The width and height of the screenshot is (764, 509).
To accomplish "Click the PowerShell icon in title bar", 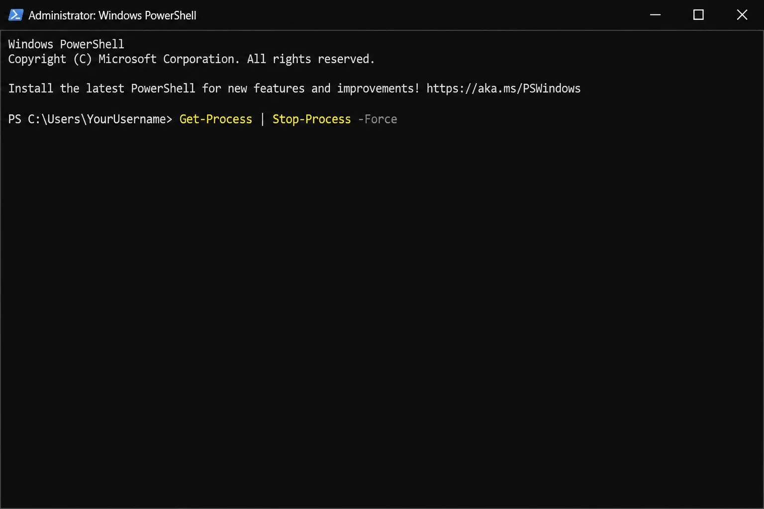I will point(15,15).
